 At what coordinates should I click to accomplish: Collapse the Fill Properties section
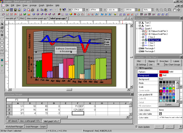coord(137,68)
